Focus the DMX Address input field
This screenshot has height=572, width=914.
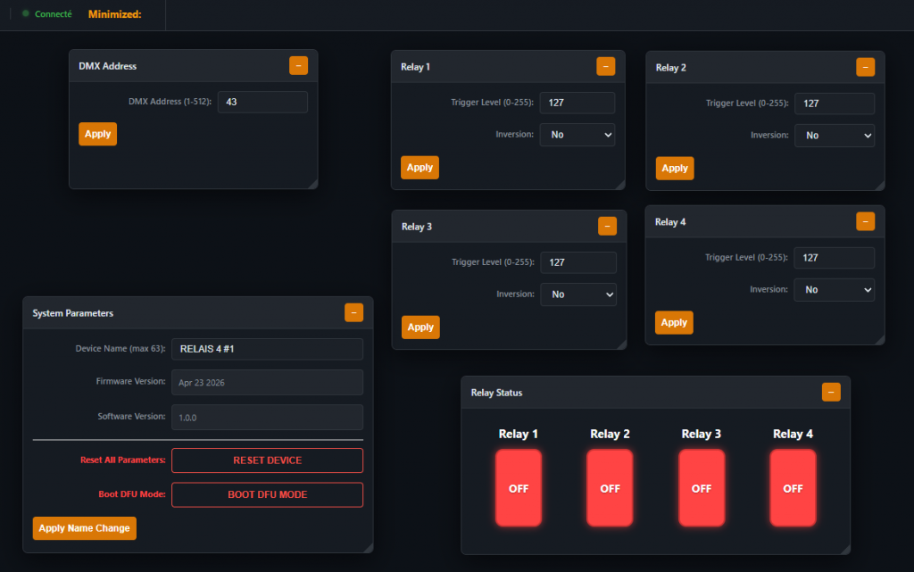pos(262,103)
